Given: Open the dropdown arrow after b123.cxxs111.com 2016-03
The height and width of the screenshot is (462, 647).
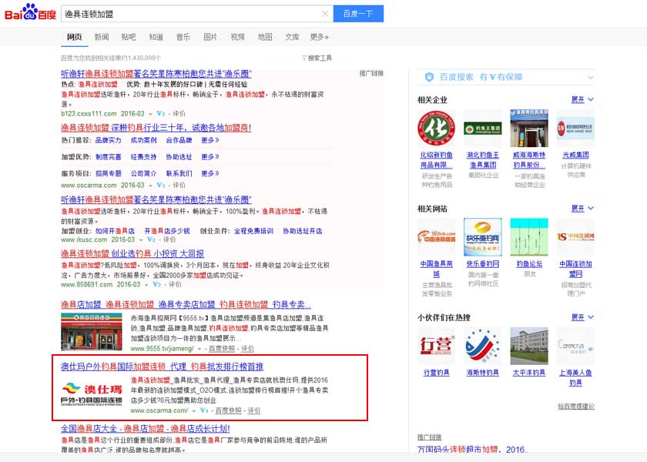Looking at the screenshot, I should 151,114.
